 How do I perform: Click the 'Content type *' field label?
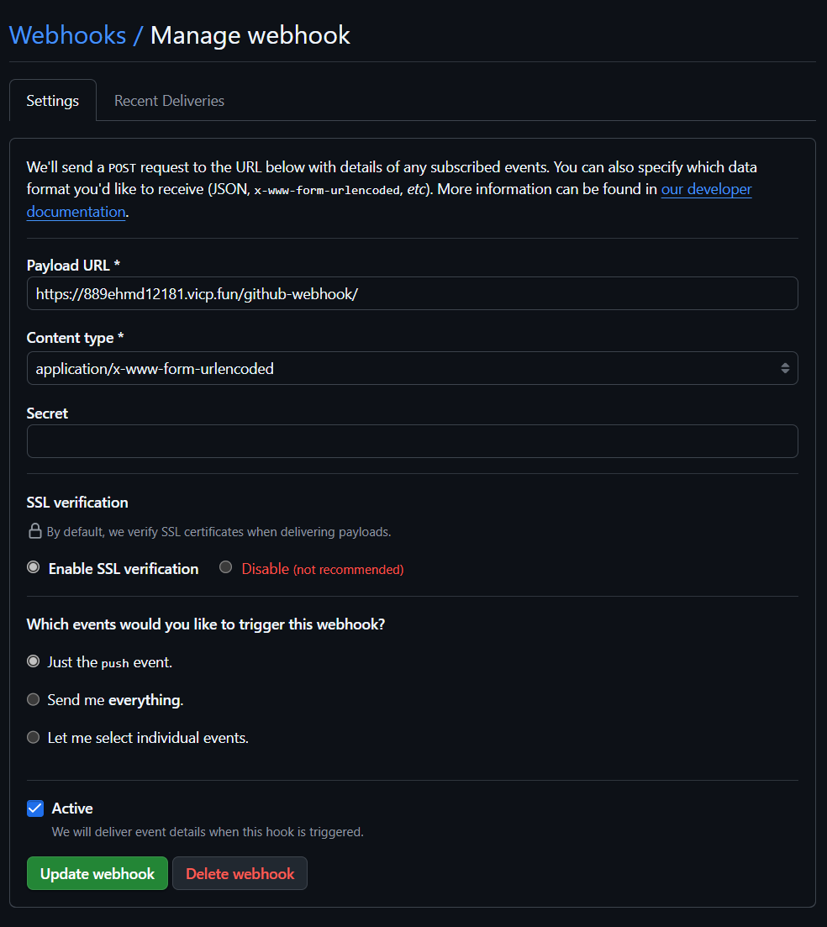click(x=76, y=338)
